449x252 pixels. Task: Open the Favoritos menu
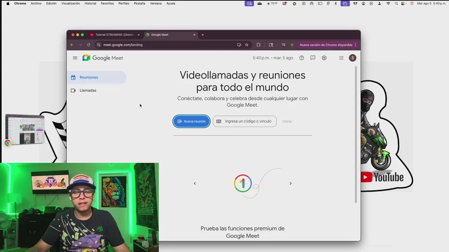107,3
